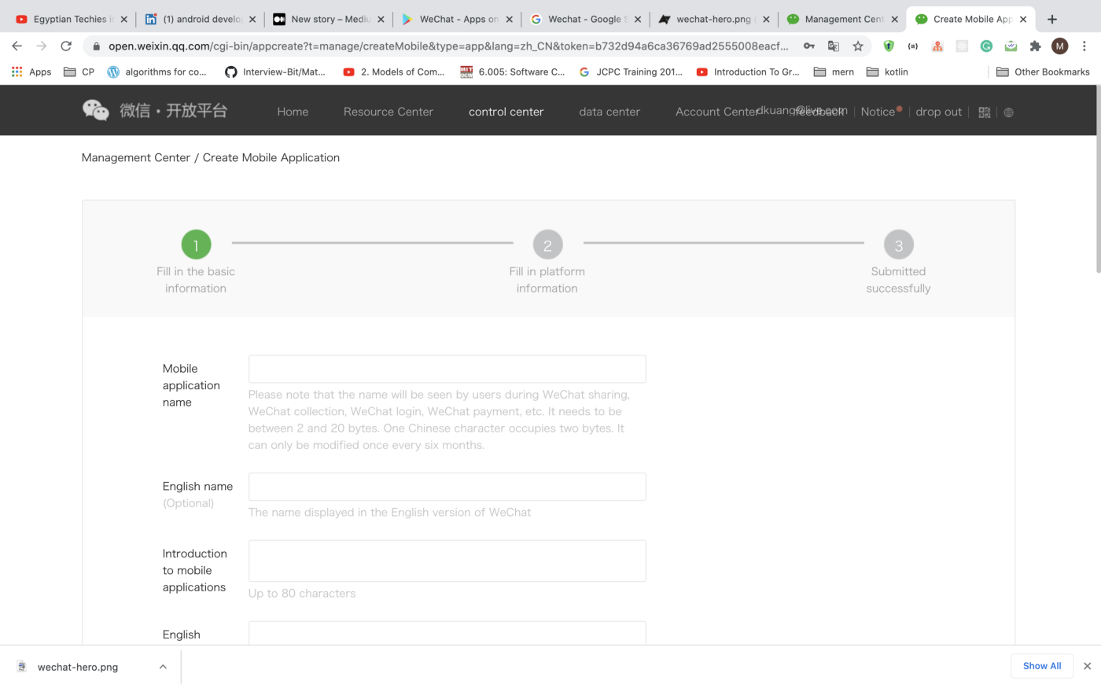The image size is (1101, 688).
Task: Close the Create Mobile App tab
Action: (x=1022, y=19)
